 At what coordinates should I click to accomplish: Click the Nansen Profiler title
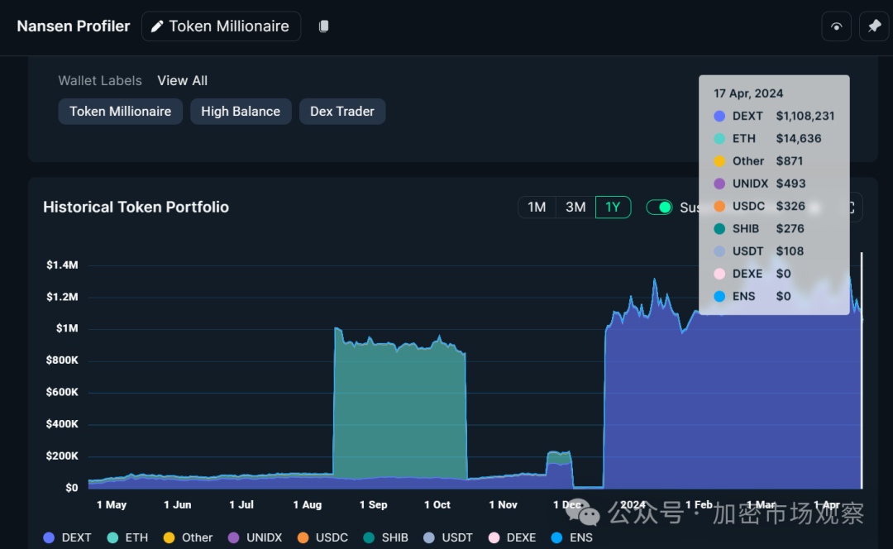(x=74, y=26)
